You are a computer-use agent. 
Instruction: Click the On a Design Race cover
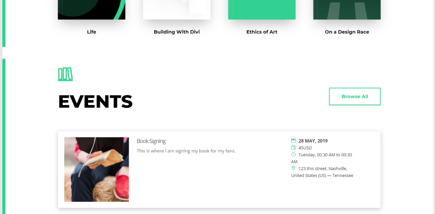coord(347,10)
